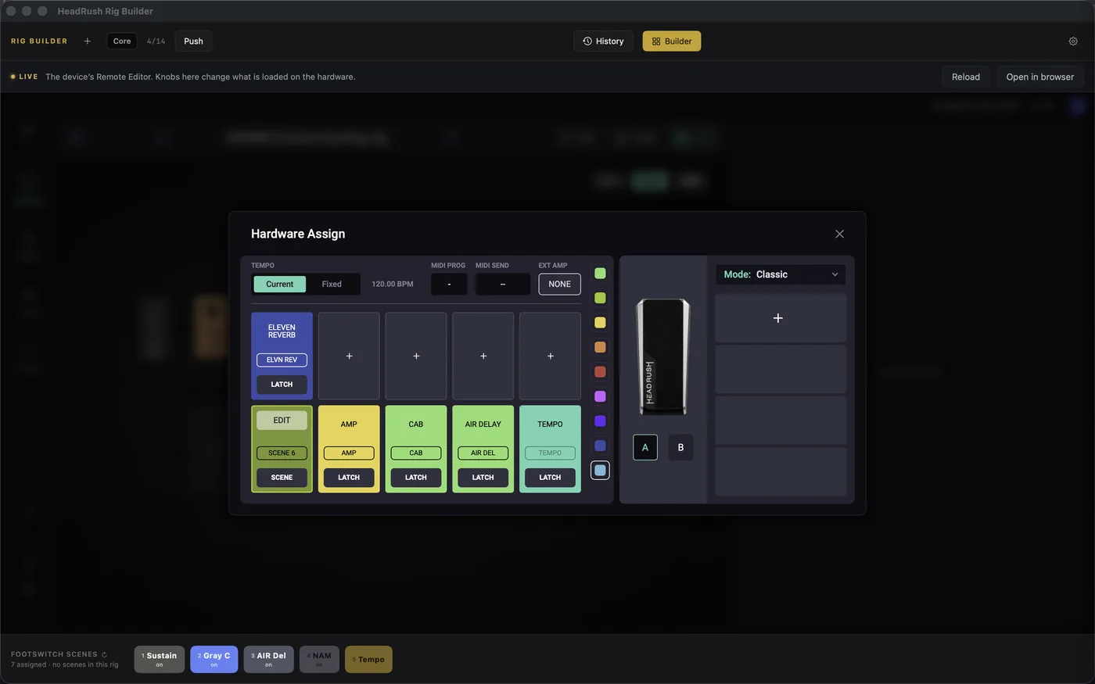Select footswitch scene 1 Sustain
Screen dimensions: 1095x684
coord(160,659)
